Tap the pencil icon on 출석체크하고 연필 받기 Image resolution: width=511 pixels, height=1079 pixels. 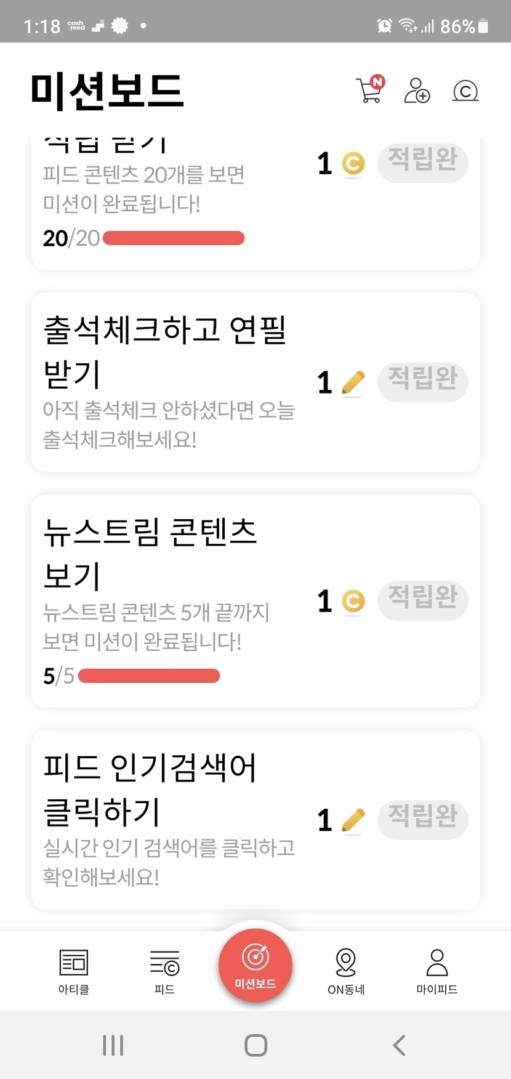point(353,383)
